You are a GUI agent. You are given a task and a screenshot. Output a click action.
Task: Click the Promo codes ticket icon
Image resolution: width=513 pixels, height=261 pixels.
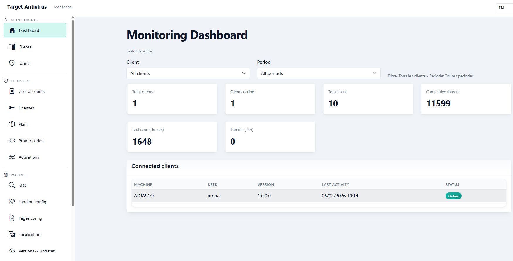pyautogui.click(x=12, y=141)
